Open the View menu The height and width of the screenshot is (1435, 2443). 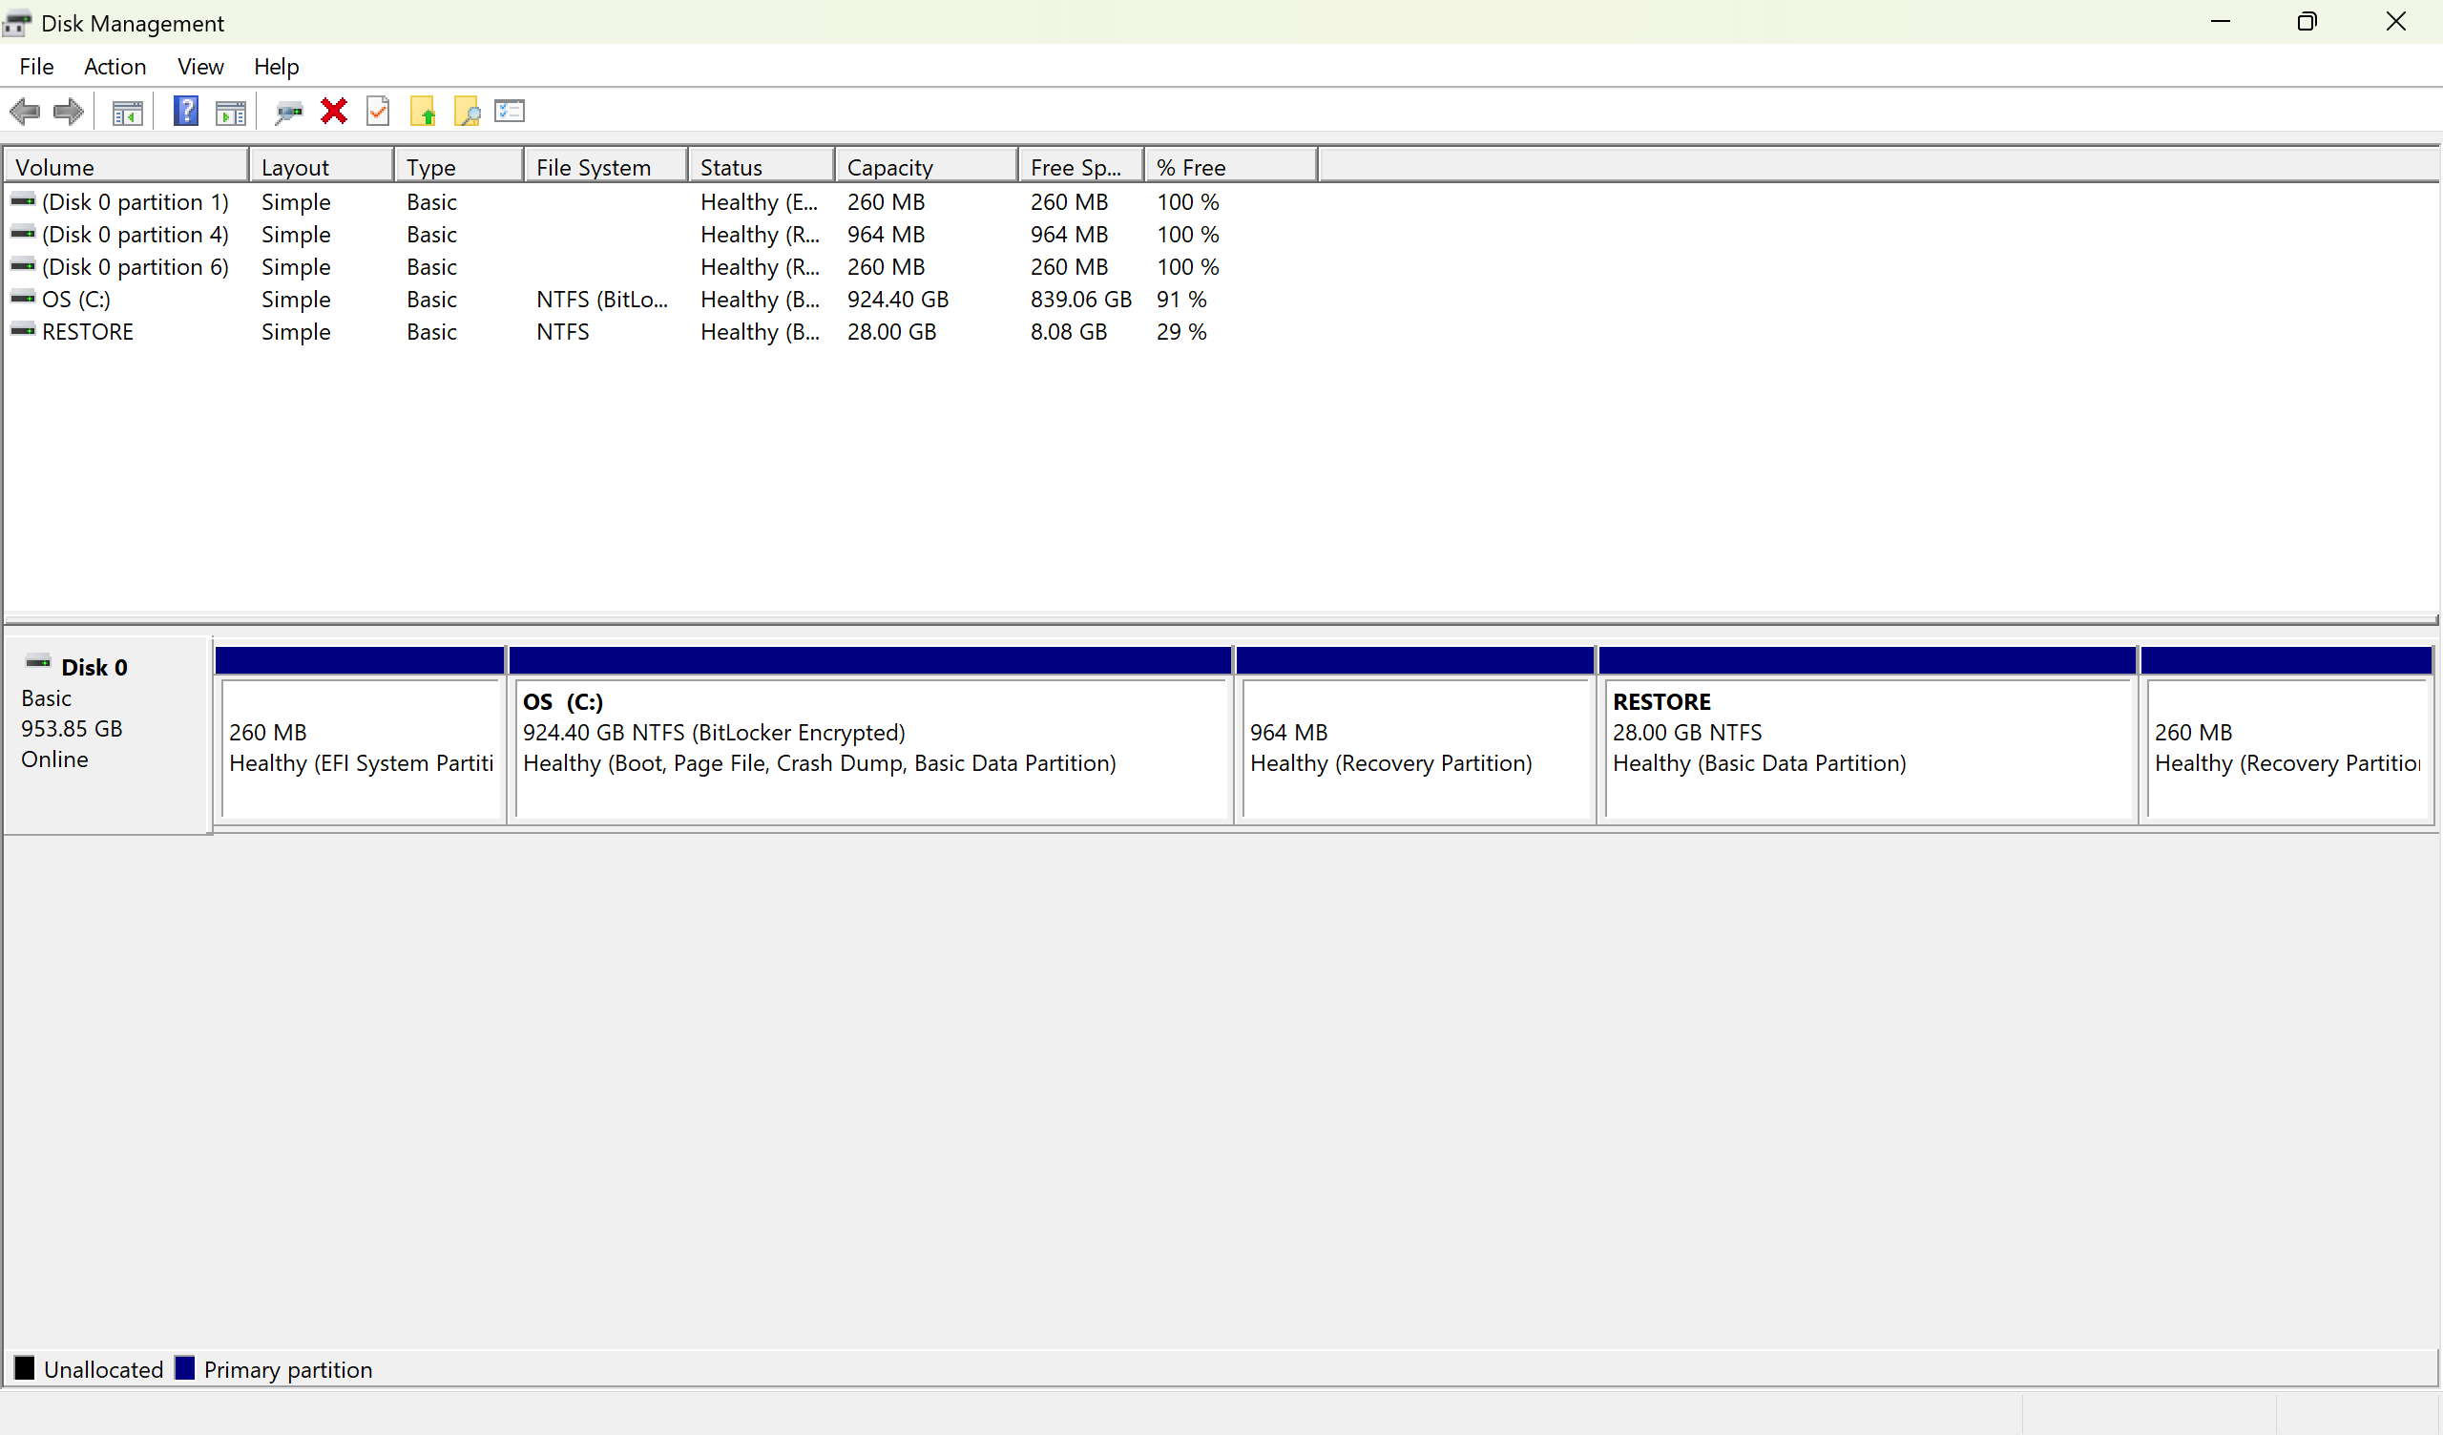tap(199, 66)
